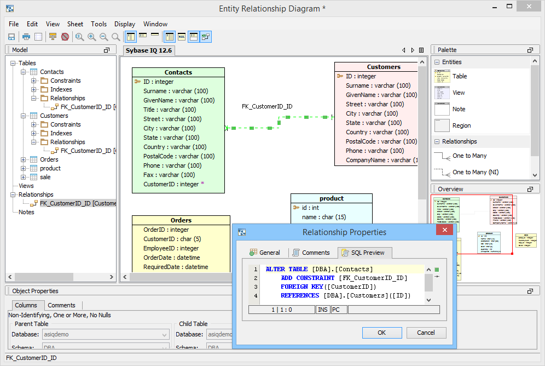The image size is (545, 366).
Task: Toggle the split-section entity display button
Action: (x=194, y=37)
